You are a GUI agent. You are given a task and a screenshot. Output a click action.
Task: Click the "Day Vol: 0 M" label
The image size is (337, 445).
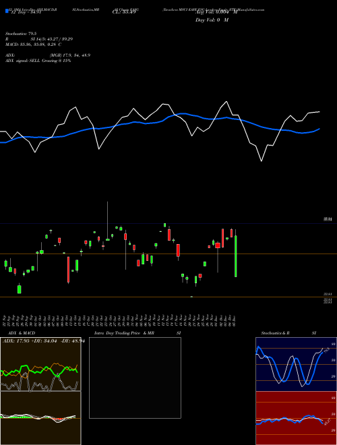point(212,20)
